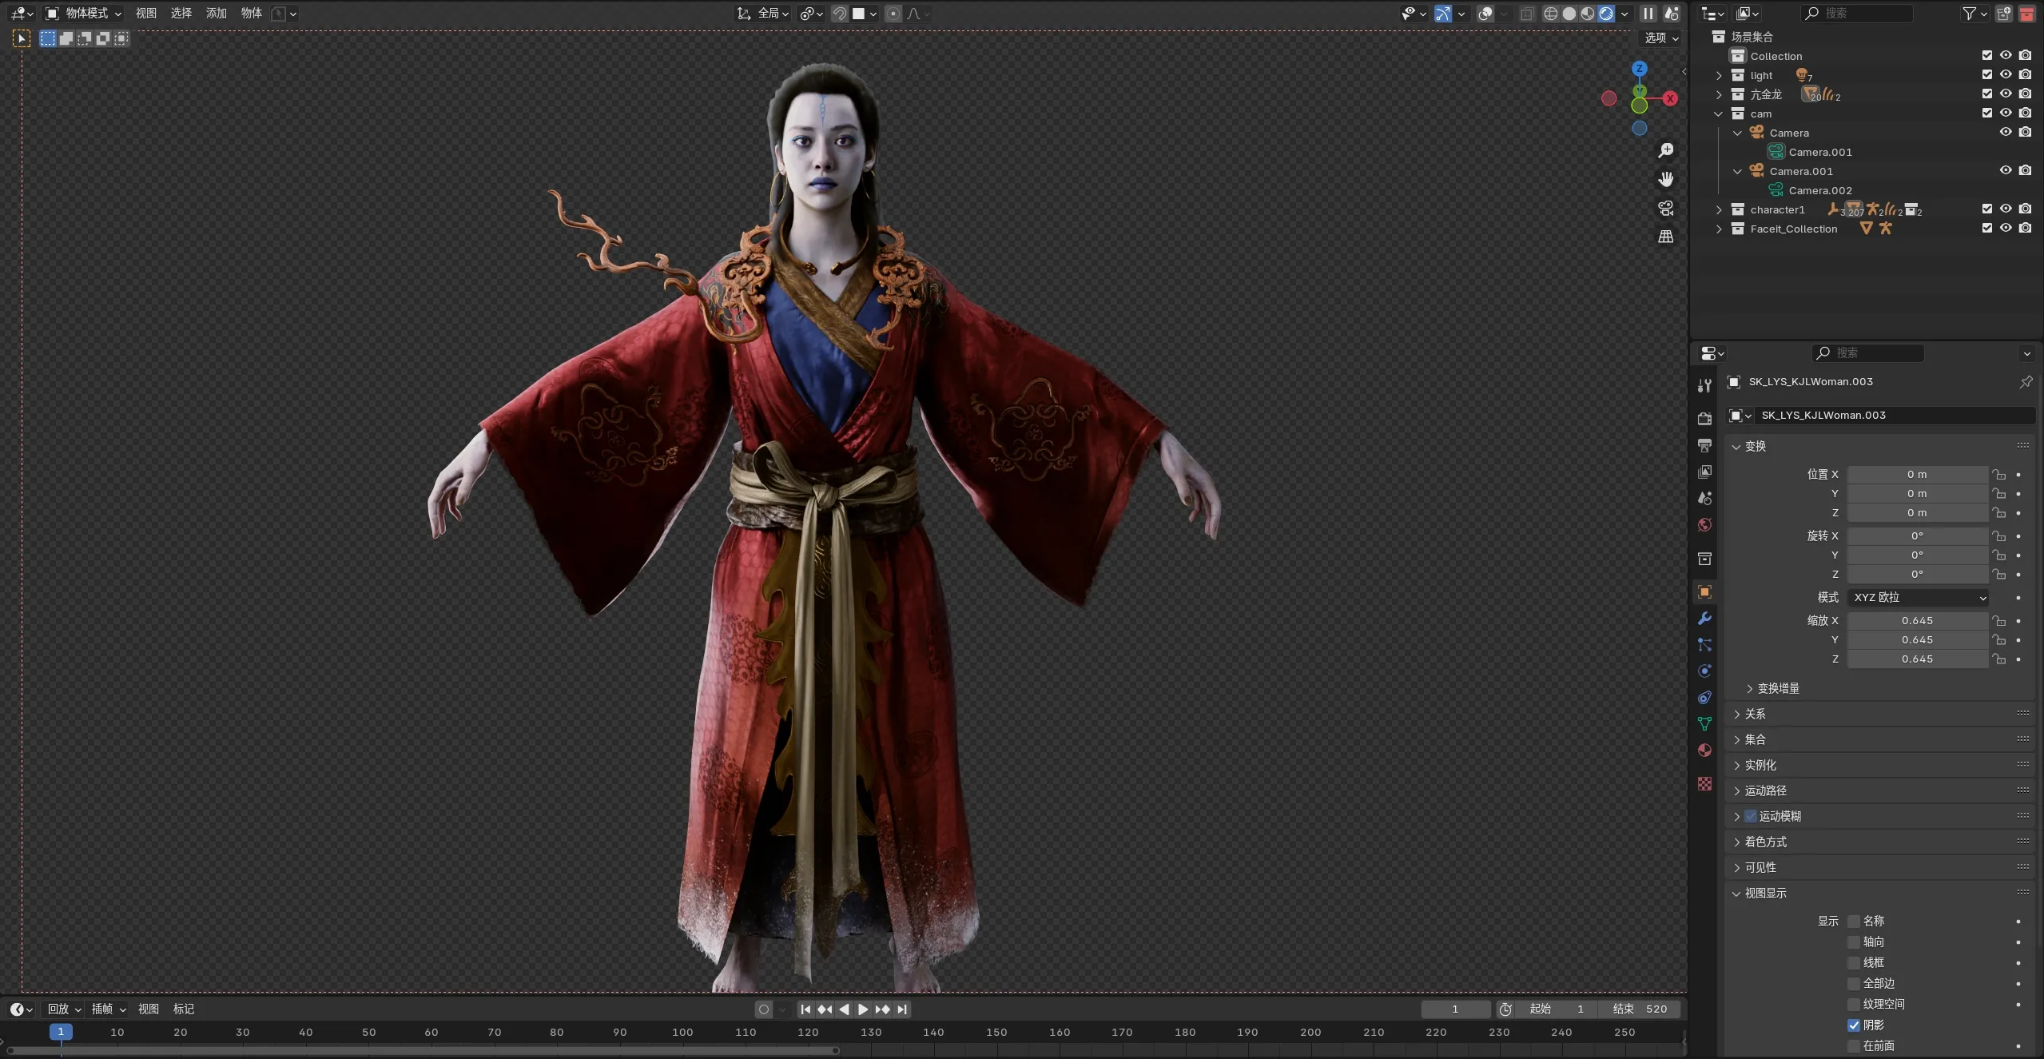
Task: Click the new collection icon in outliner
Action: click(x=2004, y=14)
